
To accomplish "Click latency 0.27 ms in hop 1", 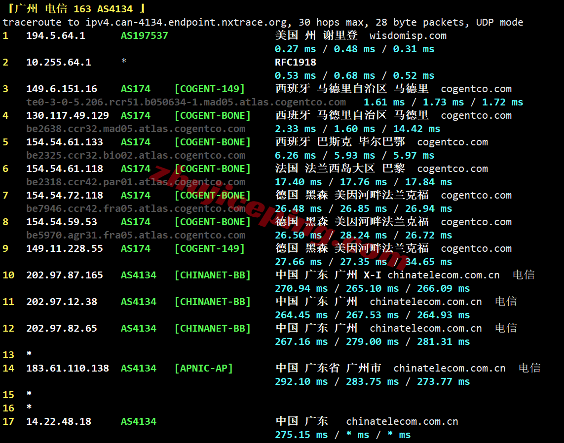I will [295, 49].
